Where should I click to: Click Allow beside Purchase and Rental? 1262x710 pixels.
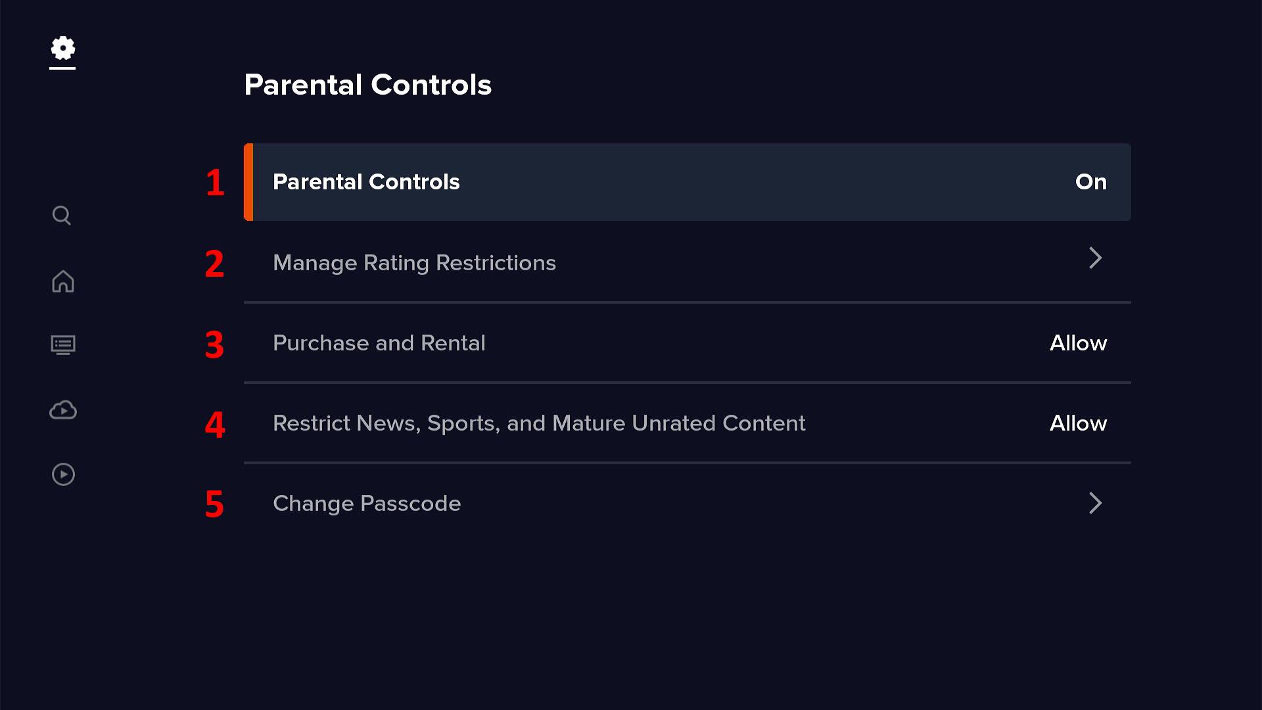(1078, 343)
